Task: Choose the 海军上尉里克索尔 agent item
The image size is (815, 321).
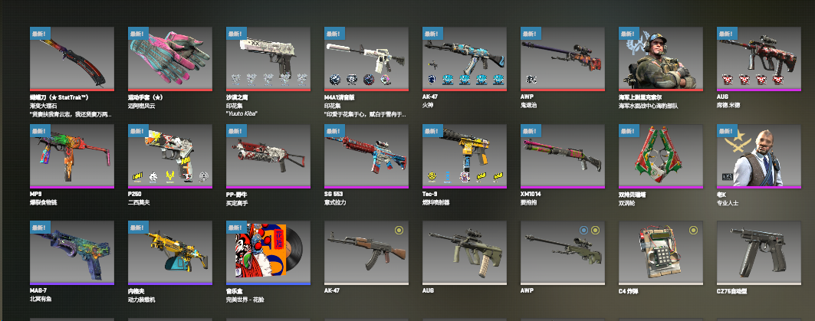Action: 661,59
